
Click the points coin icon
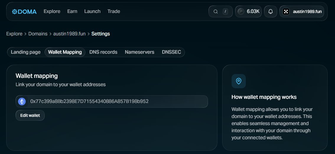coord(241,12)
